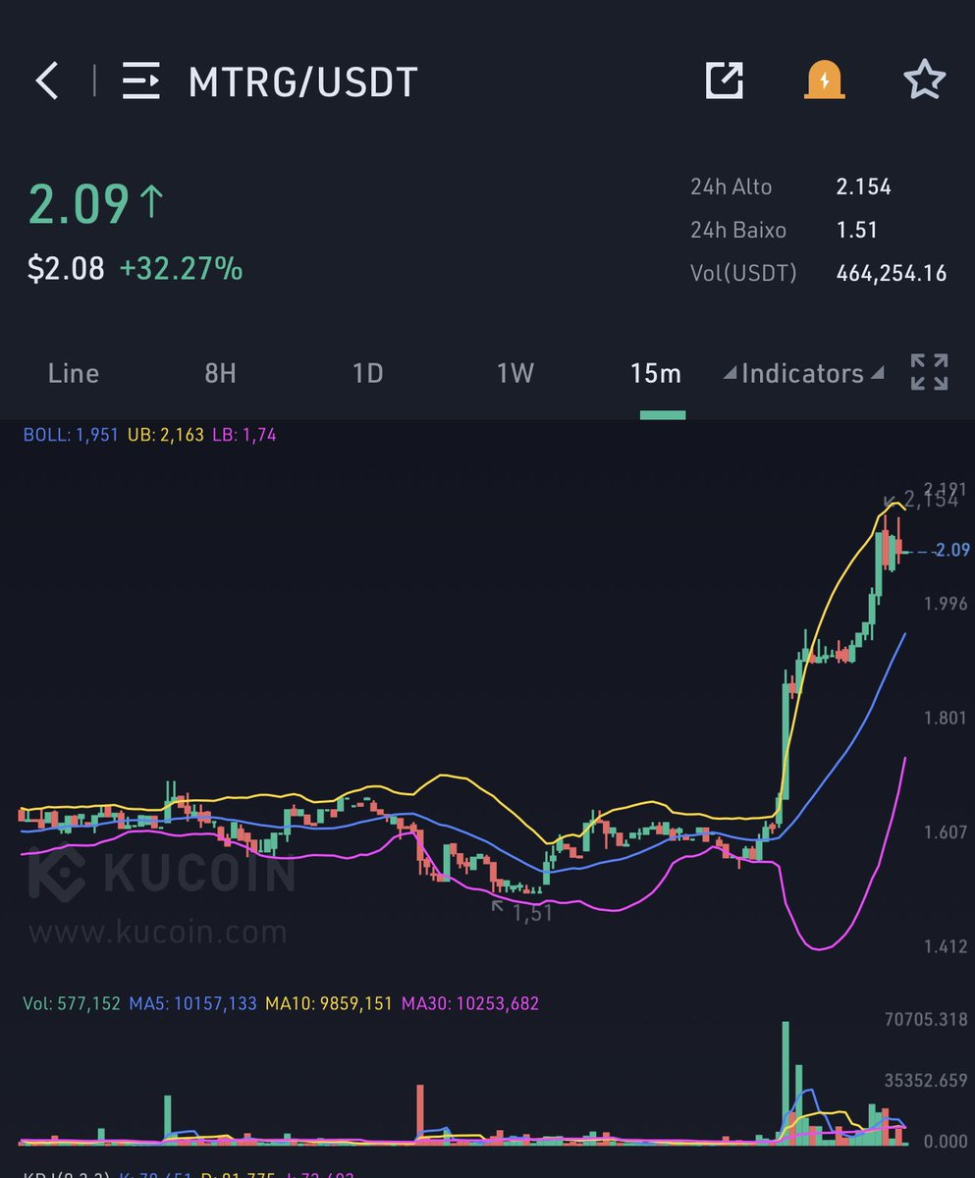
Task: Tap the MA30: 10253,682 label
Action: (x=469, y=1003)
